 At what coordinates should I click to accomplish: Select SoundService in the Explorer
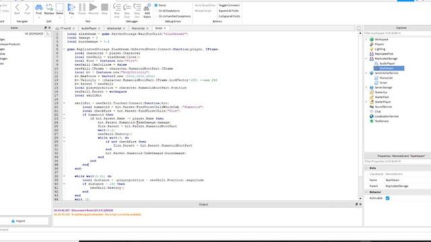pyautogui.click(x=383, y=107)
